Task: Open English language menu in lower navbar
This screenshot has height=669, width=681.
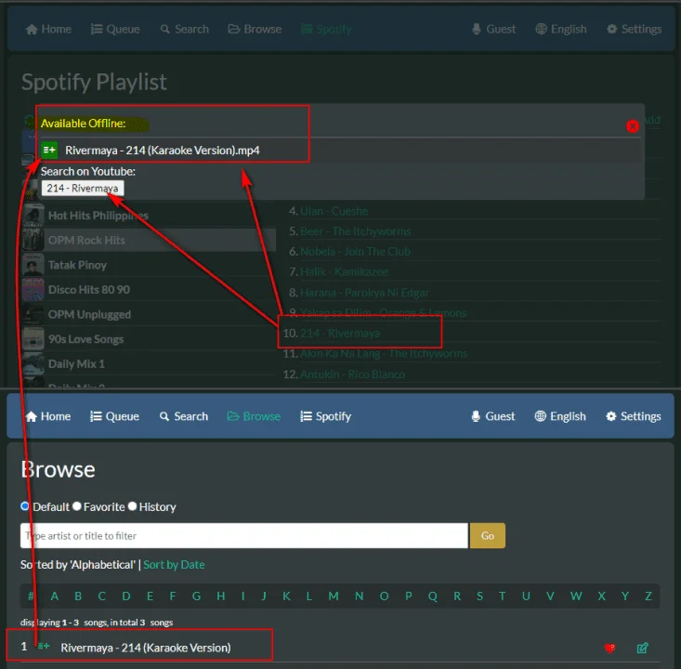Action: pos(560,416)
